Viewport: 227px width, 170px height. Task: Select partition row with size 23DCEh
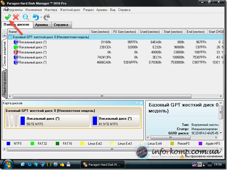(x=116, y=47)
